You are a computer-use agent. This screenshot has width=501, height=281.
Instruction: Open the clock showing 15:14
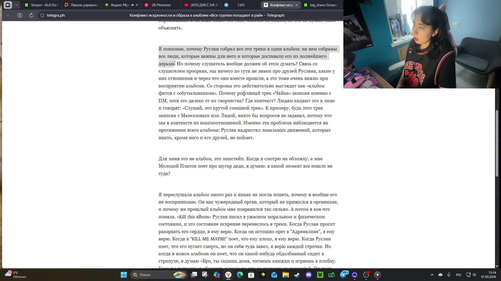coord(489,275)
